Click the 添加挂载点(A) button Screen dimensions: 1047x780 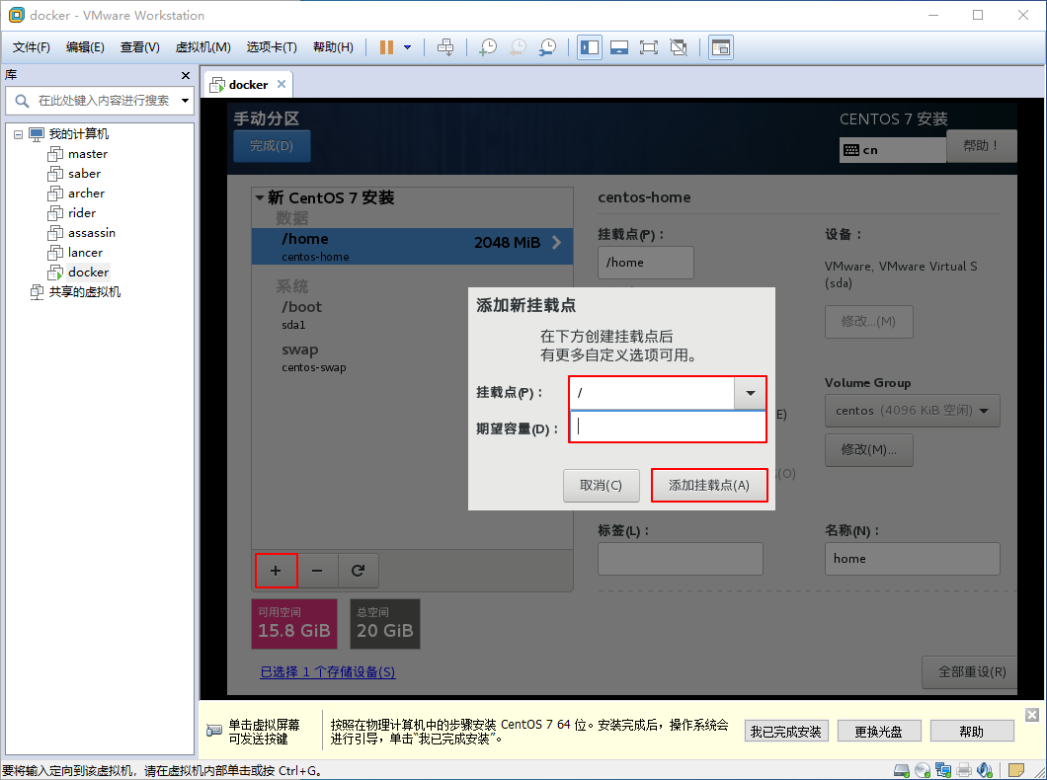point(709,485)
